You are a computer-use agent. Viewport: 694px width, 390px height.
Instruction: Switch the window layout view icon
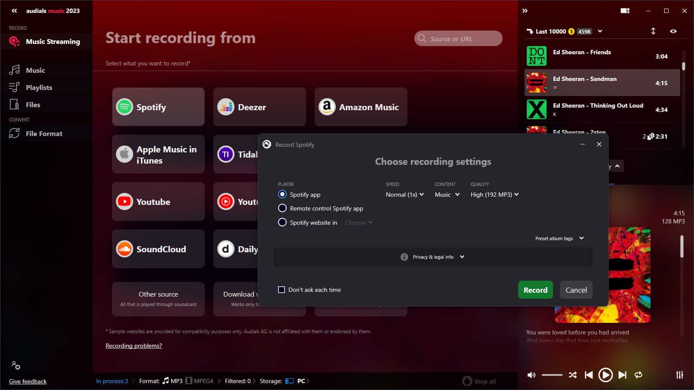(625, 11)
